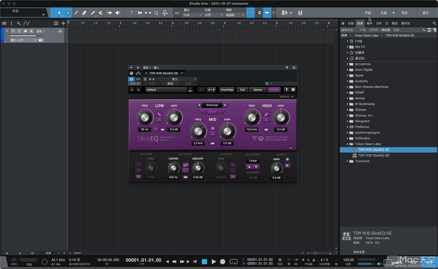Click the record button in transport
This screenshot has width=438, height=269.
[x=223, y=262]
